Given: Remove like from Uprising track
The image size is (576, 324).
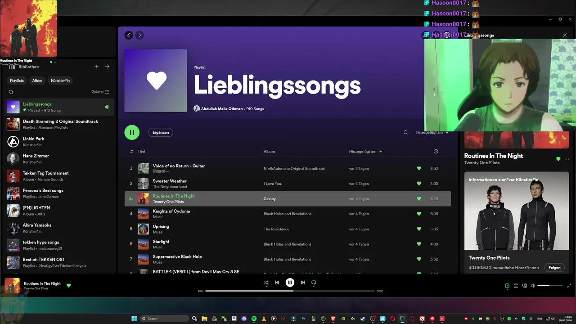Looking at the screenshot, I should pos(419,229).
